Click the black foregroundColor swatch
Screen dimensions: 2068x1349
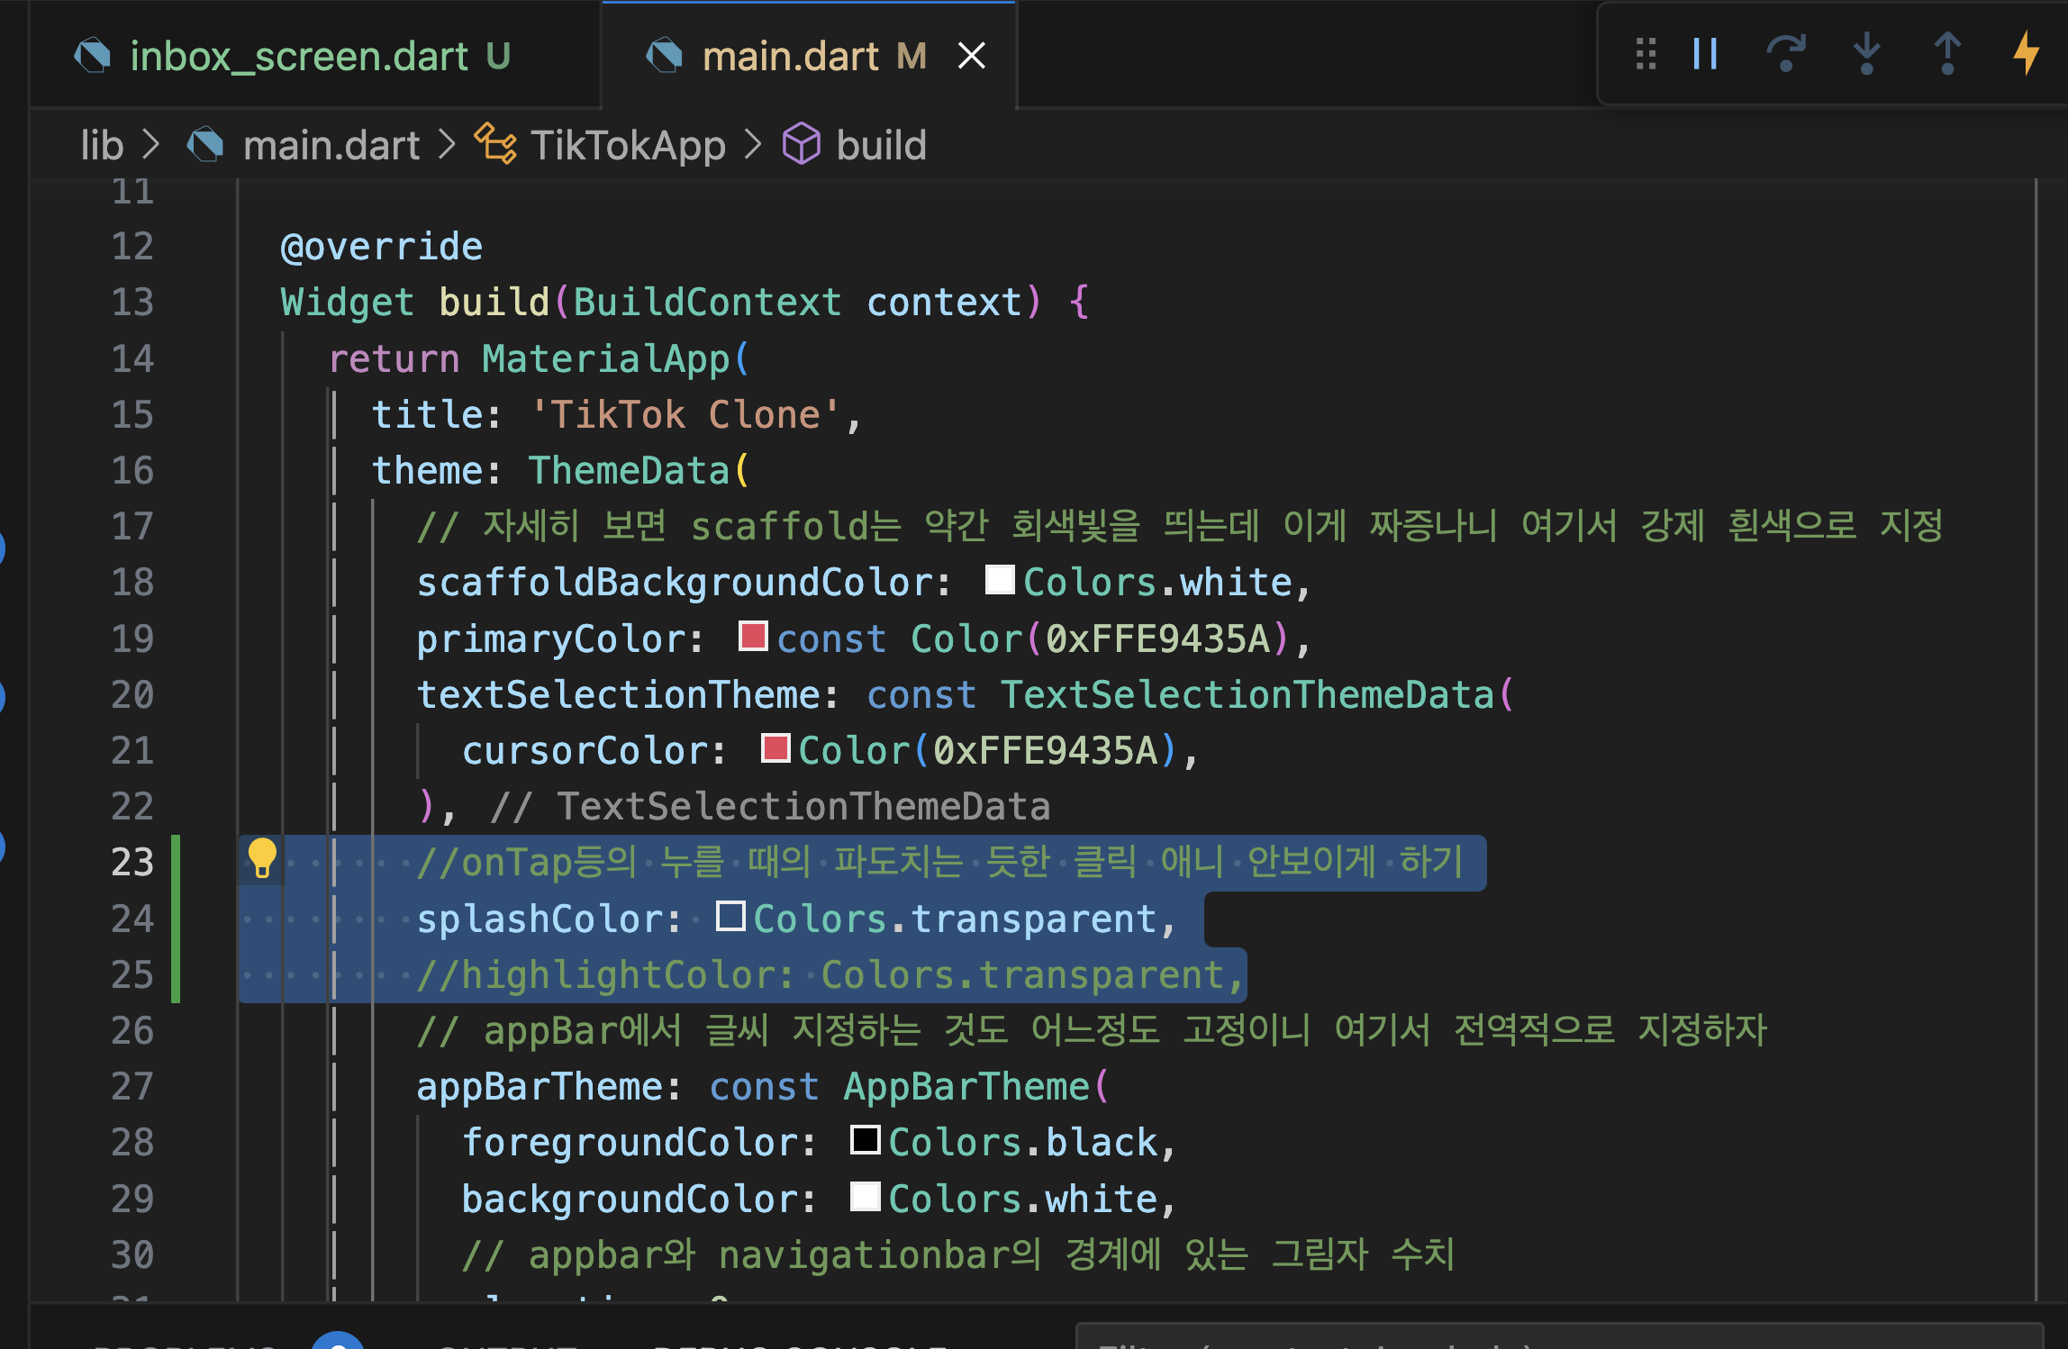point(865,1140)
